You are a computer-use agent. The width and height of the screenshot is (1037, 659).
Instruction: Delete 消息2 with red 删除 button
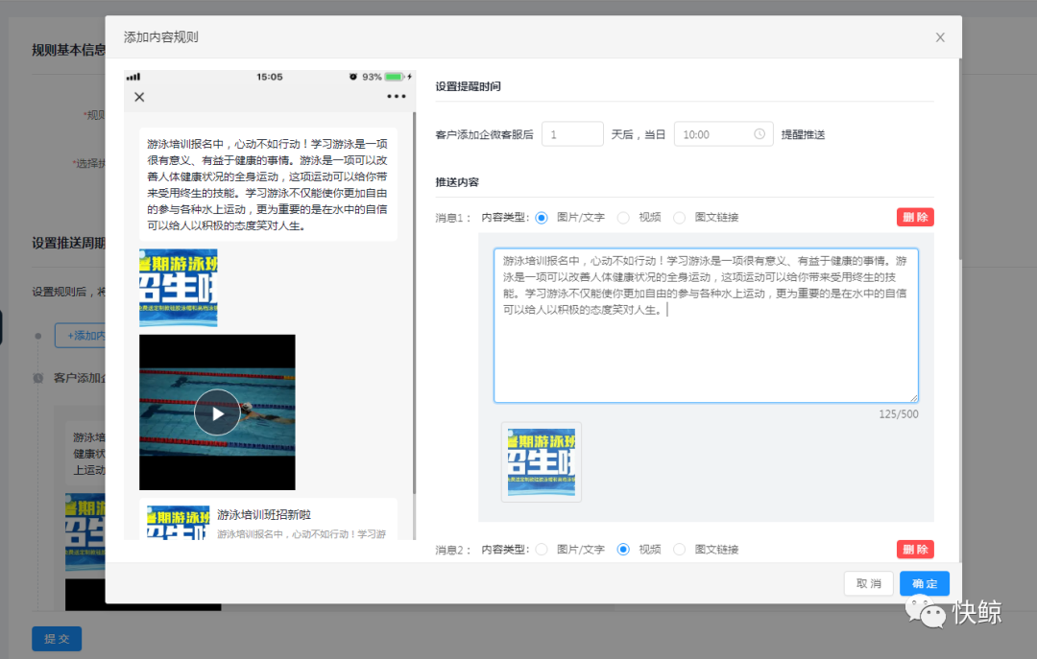tap(914, 550)
